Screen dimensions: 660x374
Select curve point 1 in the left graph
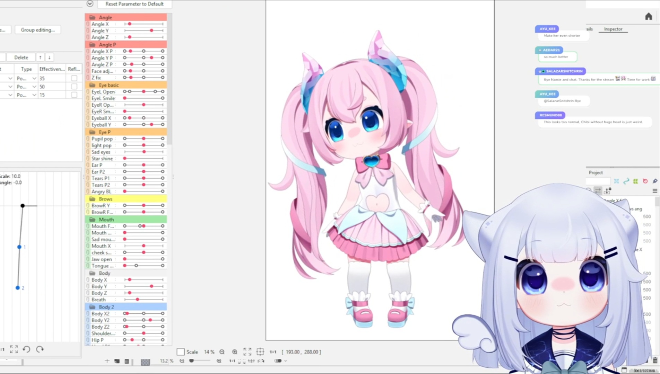[x=19, y=247]
